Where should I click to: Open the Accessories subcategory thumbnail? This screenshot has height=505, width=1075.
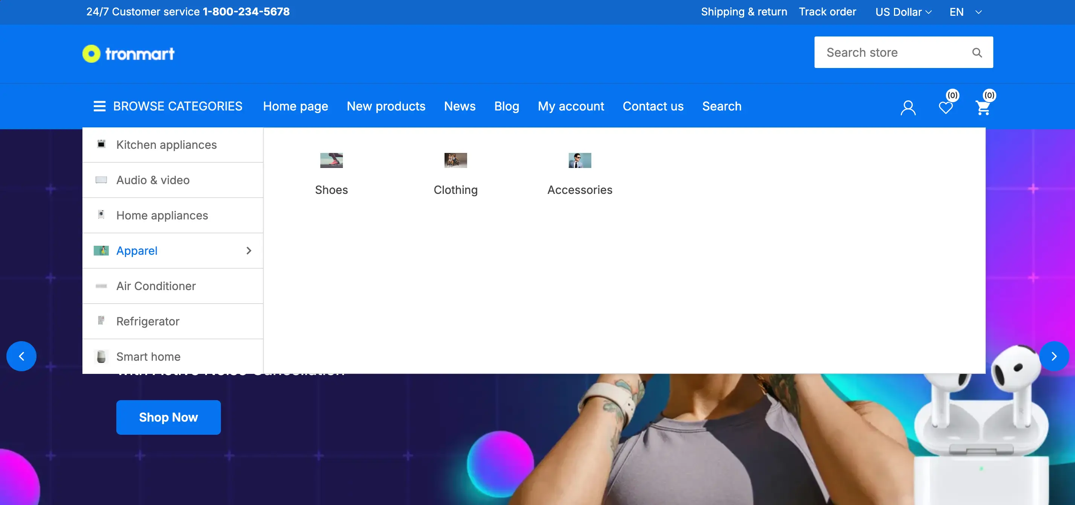pos(579,160)
